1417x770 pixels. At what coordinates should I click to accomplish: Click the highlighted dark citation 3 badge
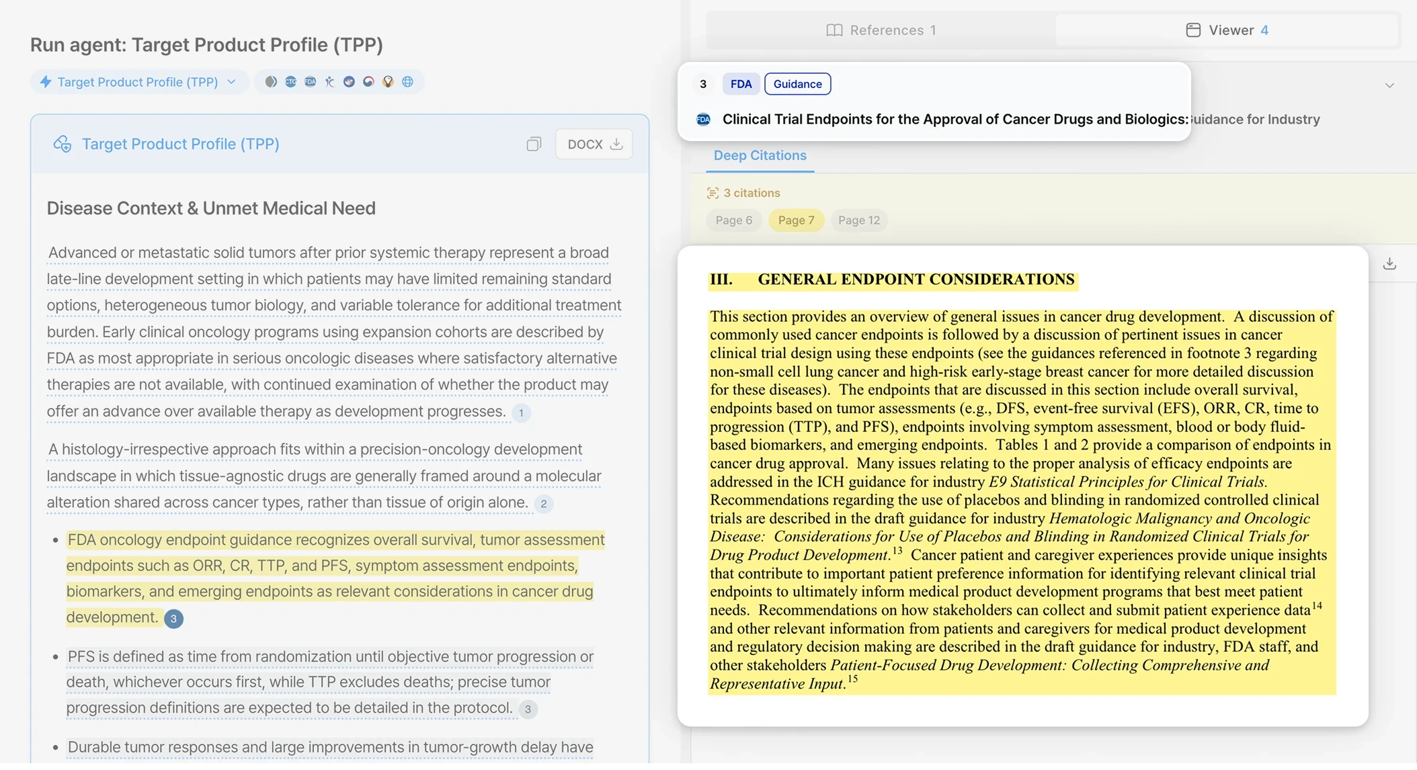(x=173, y=619)
